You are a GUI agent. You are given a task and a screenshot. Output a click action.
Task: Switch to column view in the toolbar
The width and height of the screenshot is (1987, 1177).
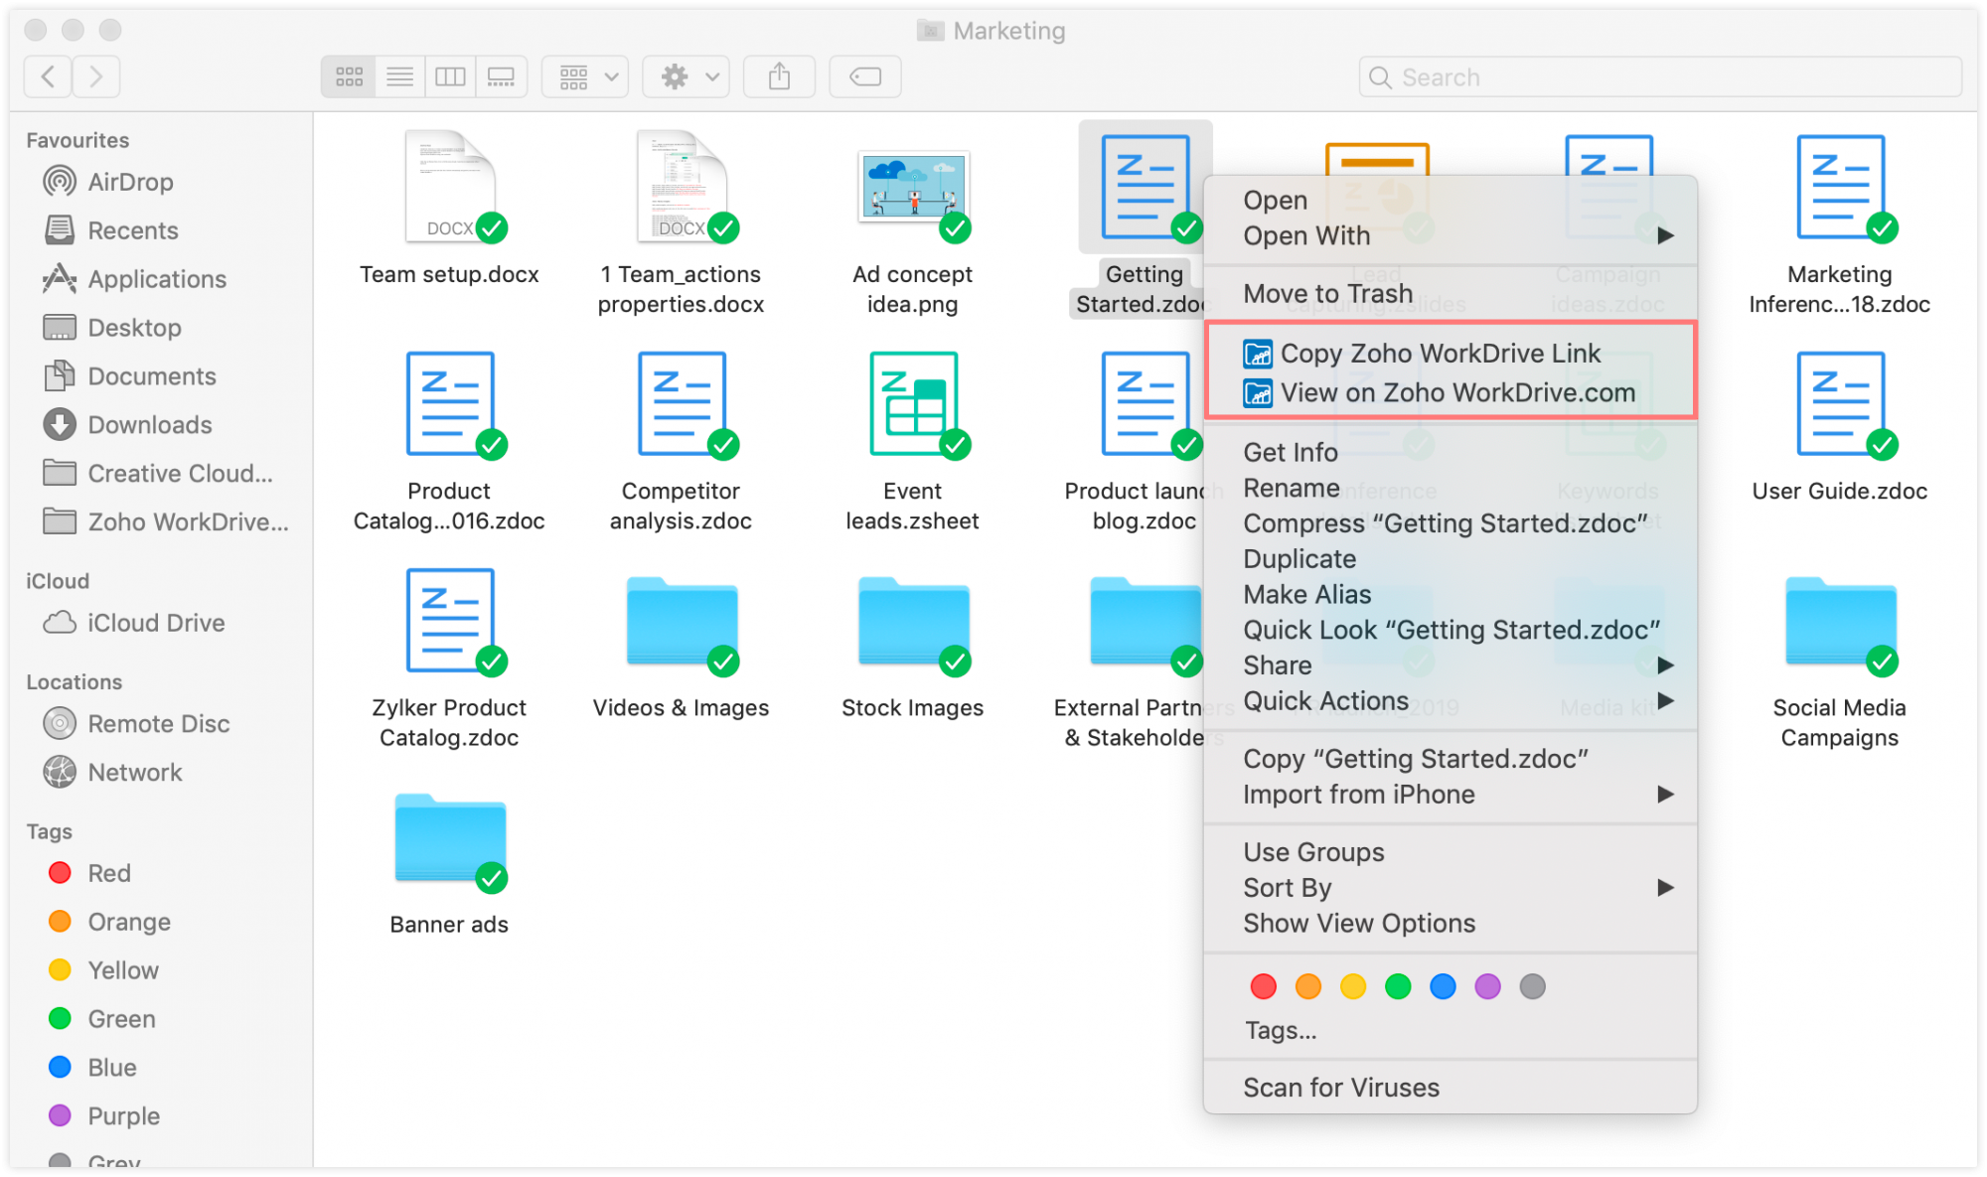pos(450,76)
